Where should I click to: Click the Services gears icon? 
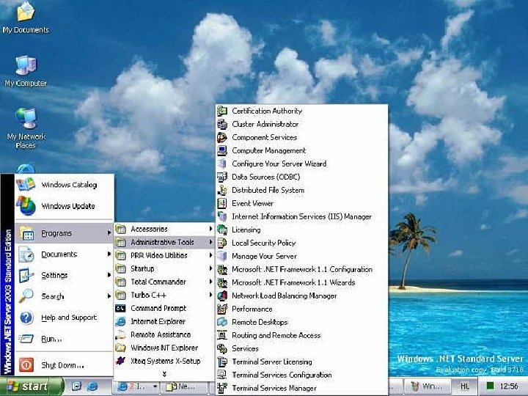coord(222,348)
